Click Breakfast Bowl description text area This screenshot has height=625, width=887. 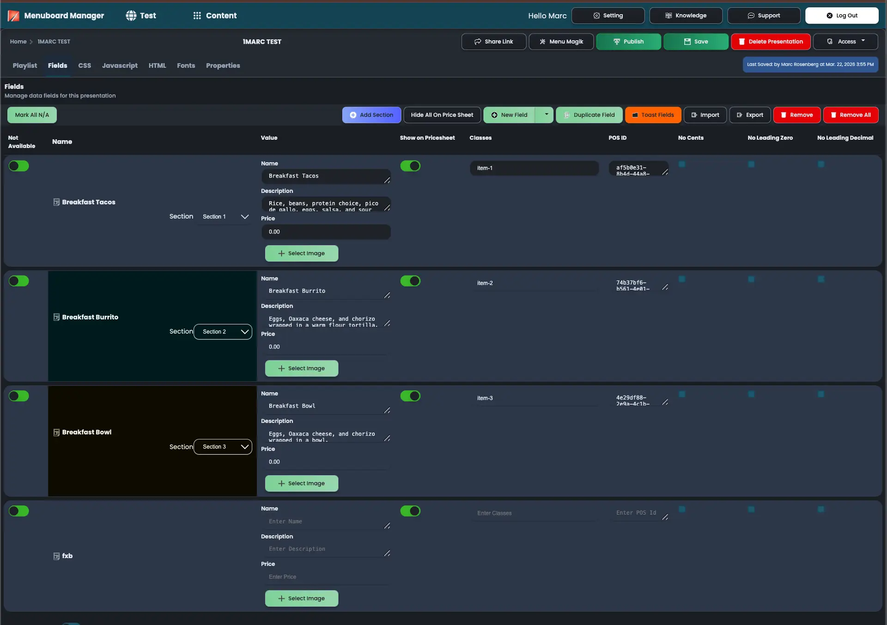pos(326,435)
